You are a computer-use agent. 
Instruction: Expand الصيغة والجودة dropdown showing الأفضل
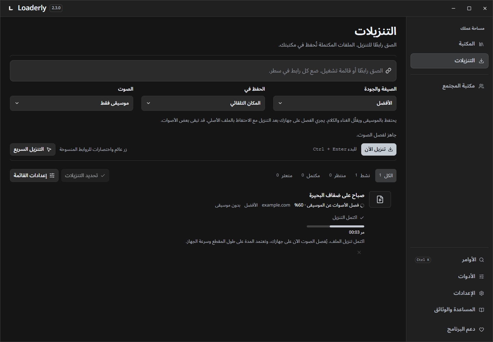pyautogui.click(x=335, y=103)
